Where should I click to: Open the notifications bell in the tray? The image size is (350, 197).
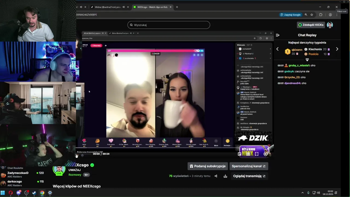click(x=336, y=193)
